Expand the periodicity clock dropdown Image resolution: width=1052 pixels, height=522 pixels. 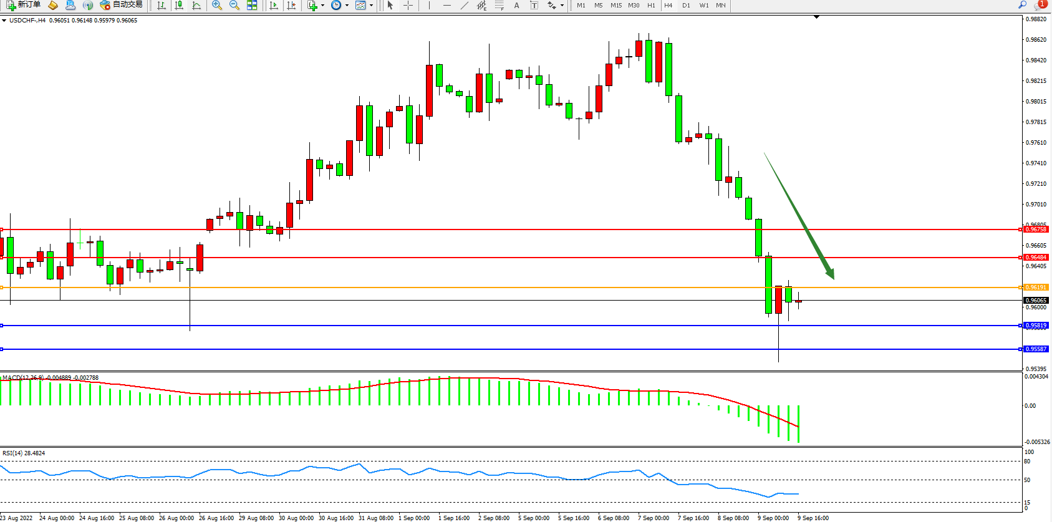click(347, 5)
